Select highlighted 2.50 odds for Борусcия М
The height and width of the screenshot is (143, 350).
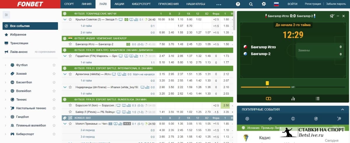tap(225, 105)
